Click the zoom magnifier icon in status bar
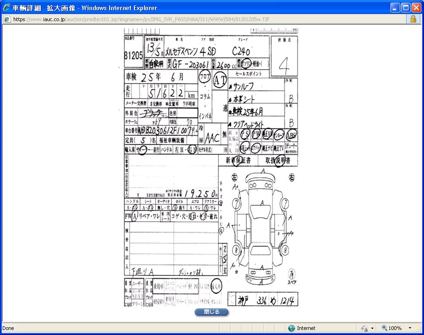 pyautogui.click(x=385, y=328)
